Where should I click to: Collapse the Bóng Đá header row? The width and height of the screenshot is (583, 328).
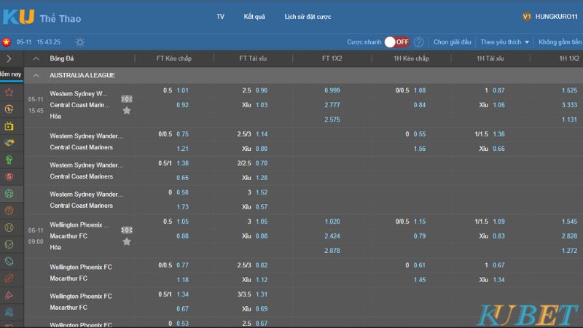[x=36, y=58]
